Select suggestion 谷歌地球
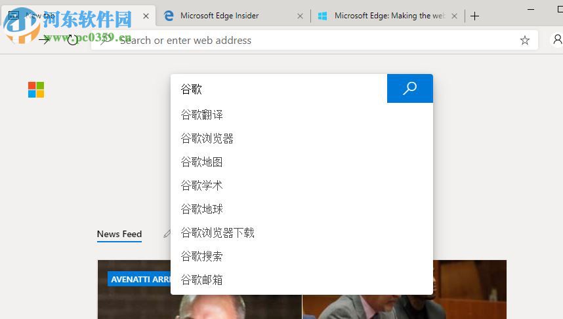Image resolution: width=563 pixels, height=319 pixels. click(302, 209)
